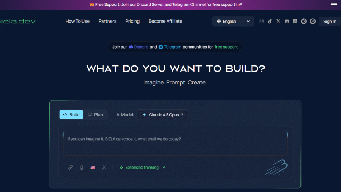
Task: Click the X (Twitter) icon
Action: (x=278, y=21)
